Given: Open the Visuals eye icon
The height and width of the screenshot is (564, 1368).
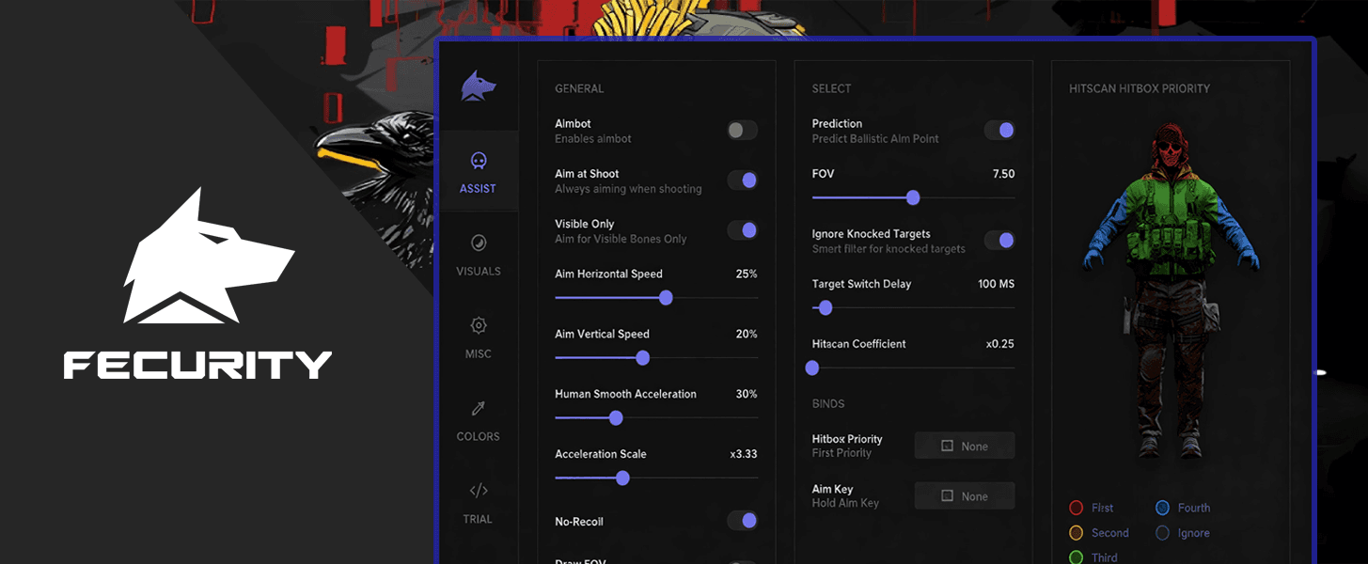Looking at the screenshot, I should pyautogui.click(x=479, y=243).
